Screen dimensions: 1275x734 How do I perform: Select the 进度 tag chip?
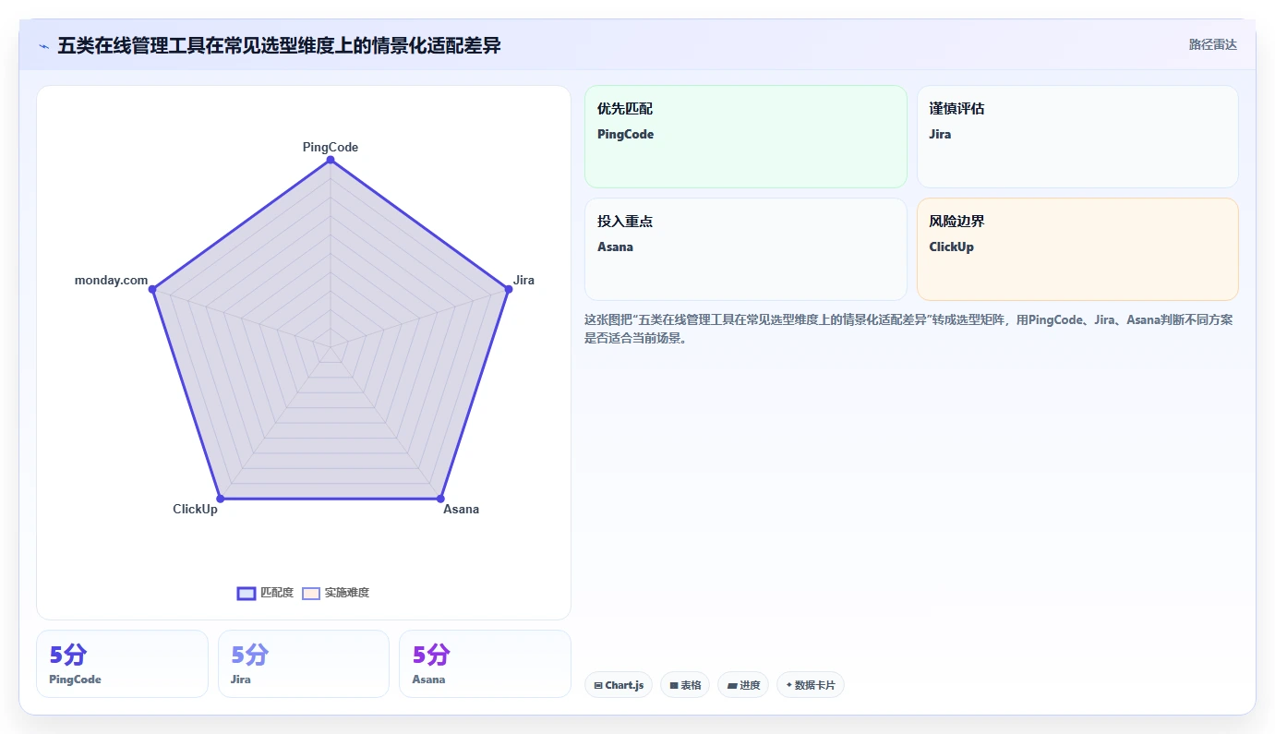pos(743,685)
